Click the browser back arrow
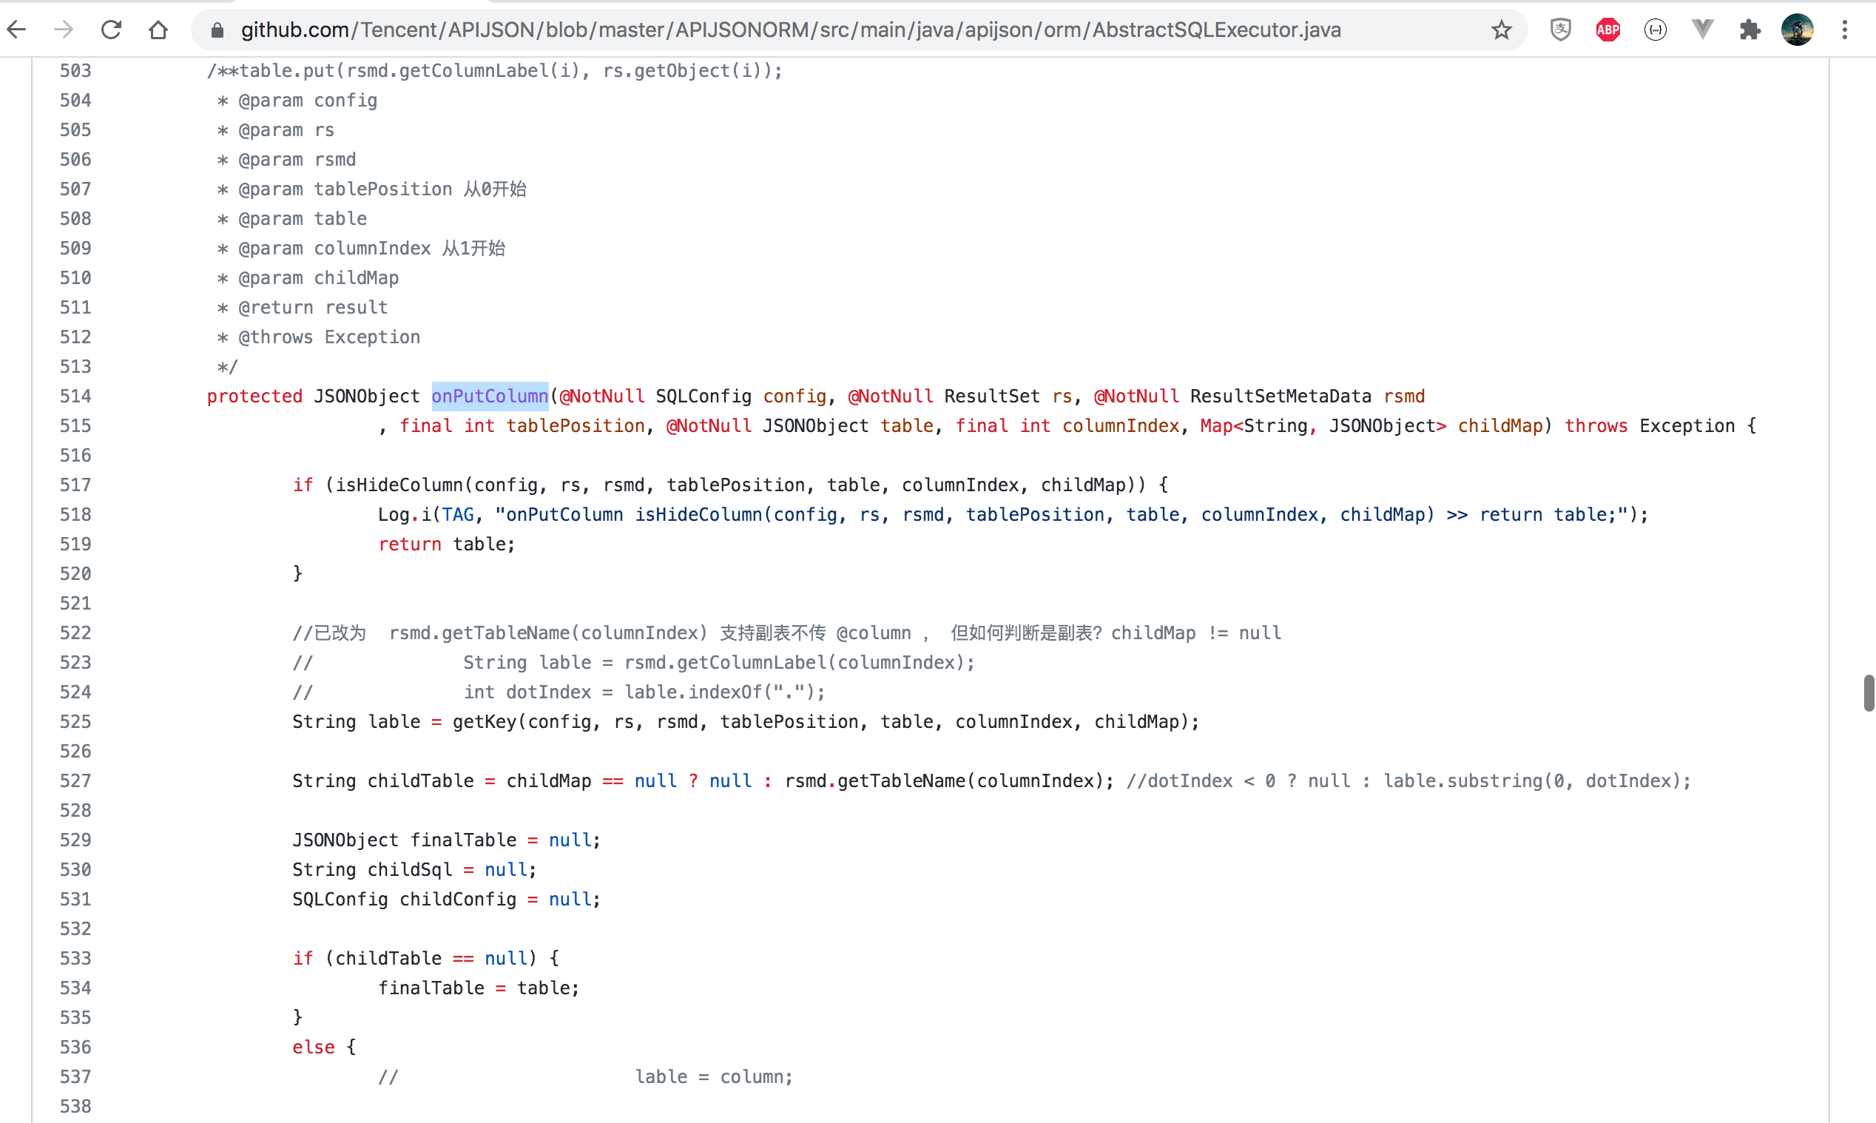This screenshot has height=1123, width=1876. point(16,30)
